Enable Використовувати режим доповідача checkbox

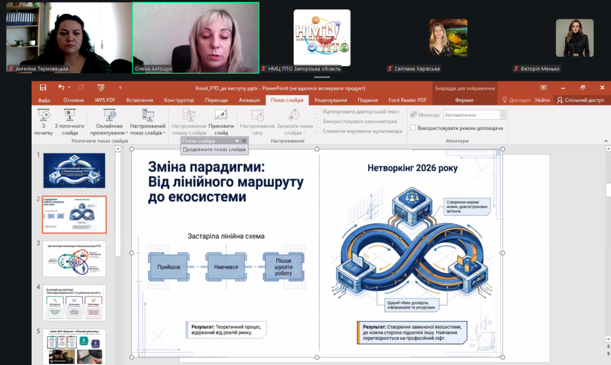coord(413,128)
